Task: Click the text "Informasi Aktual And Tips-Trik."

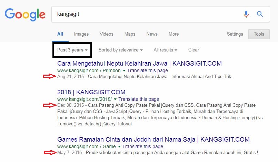Action: (201, 77)
